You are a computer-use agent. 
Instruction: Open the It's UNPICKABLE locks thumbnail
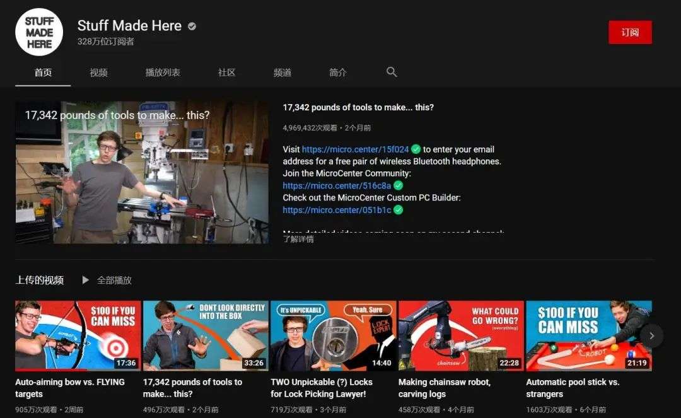coord(334,335)
